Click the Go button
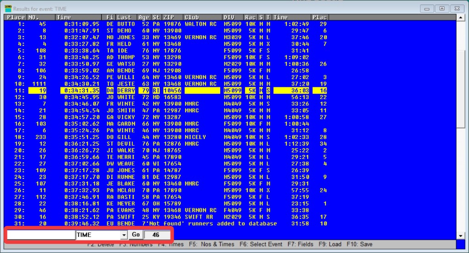 coord(136,235)
